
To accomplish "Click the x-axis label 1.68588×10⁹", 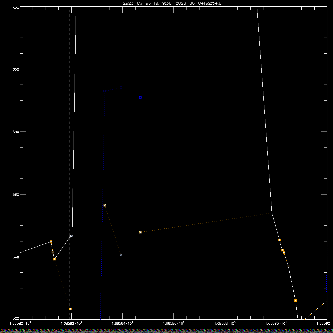I will click(225, 323).
